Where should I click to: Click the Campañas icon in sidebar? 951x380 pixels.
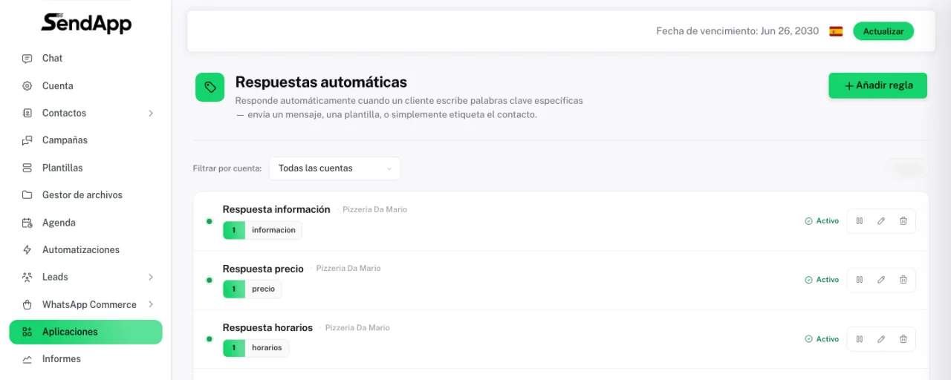coord(27,140)
